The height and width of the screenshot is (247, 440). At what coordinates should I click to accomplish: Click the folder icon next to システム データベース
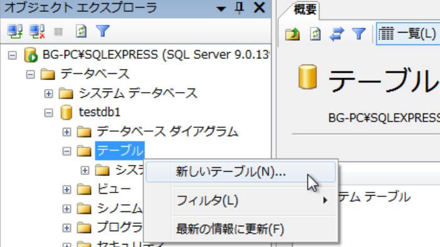[x=66, y=93]
